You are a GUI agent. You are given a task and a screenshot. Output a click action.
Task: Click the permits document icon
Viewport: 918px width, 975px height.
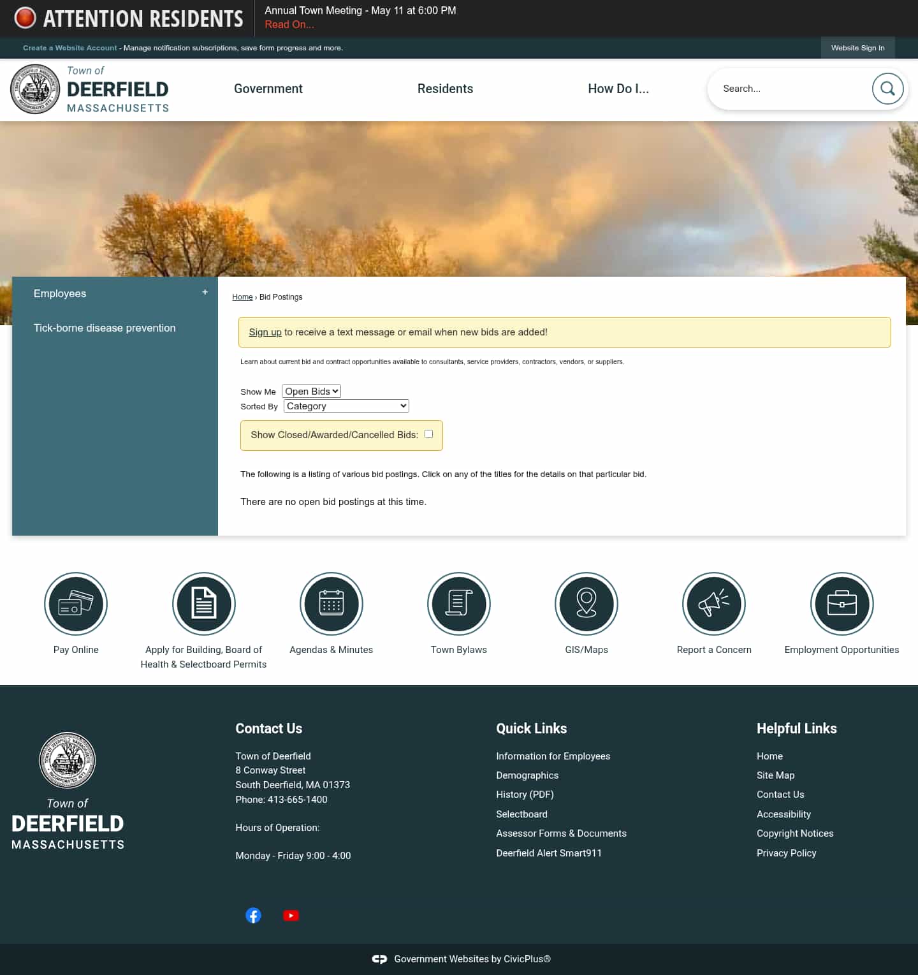coord(203,604)
